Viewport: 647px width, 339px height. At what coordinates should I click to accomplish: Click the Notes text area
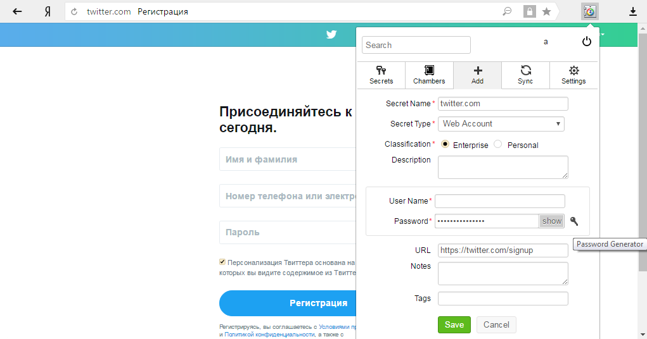click(503, 273)
